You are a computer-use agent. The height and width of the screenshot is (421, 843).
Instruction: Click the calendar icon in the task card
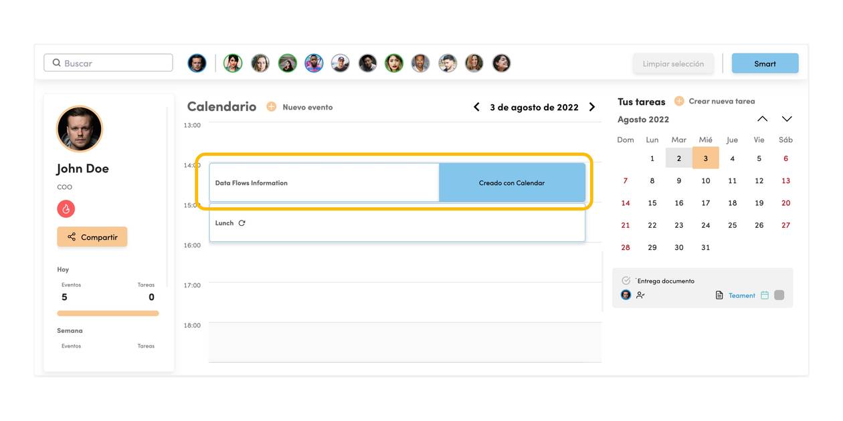(x=765, y=295)
